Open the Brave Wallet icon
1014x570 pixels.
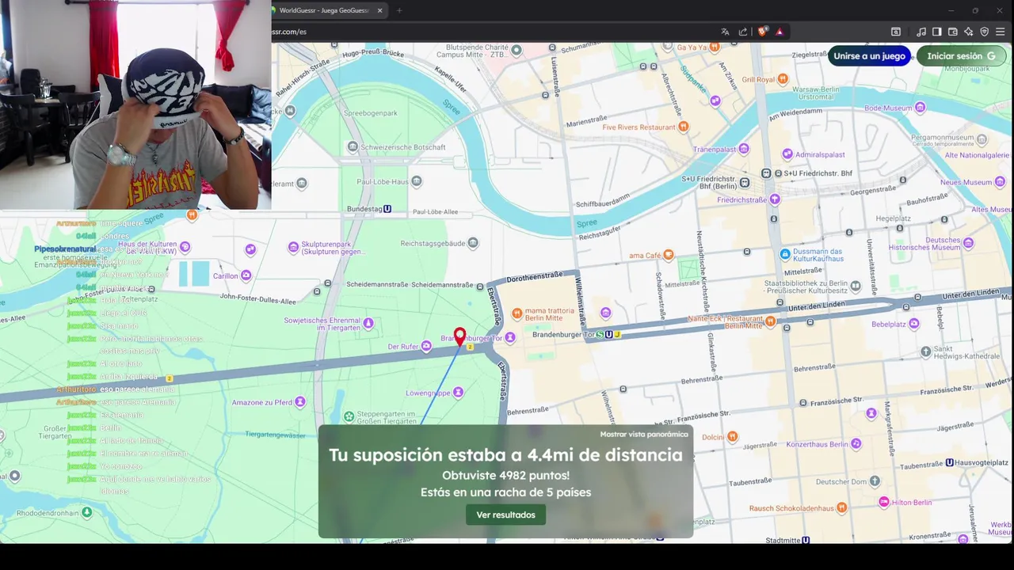(952, 32)
